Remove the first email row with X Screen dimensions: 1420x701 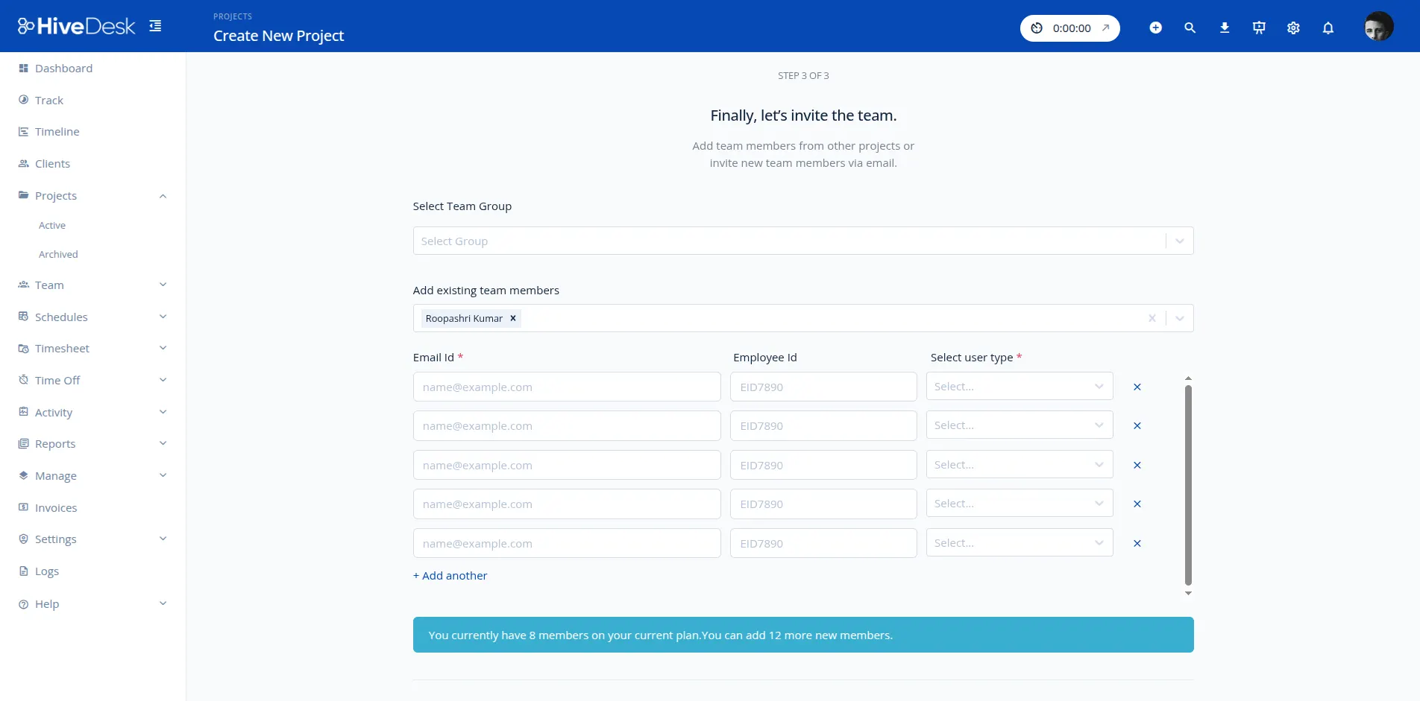[1137, 387]
